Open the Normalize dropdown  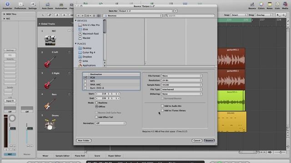[x=110, y=123]
